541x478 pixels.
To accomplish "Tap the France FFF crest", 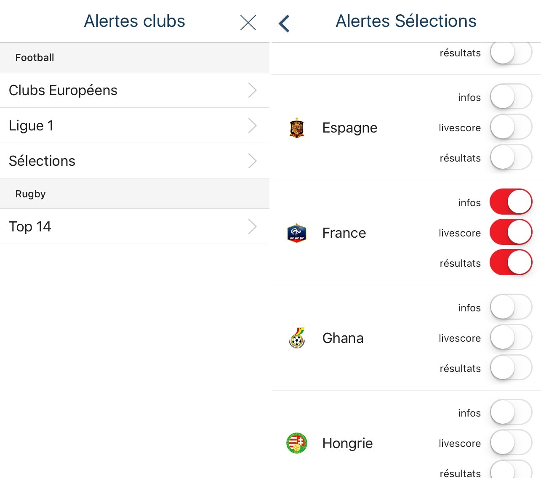I will point(297,233).
